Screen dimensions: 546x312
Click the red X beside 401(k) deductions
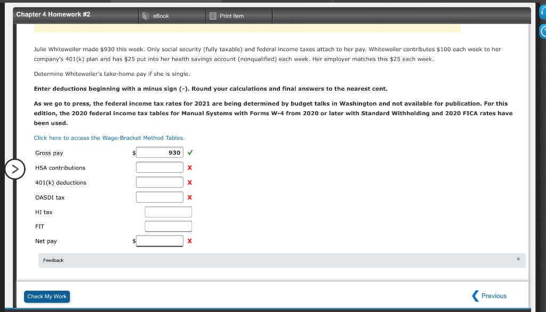[x=189, y=182]
